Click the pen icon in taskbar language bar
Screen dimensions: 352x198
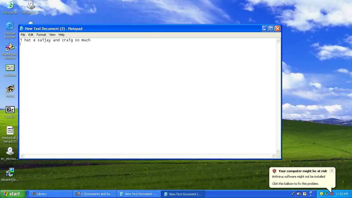click(x=293, y=194)
